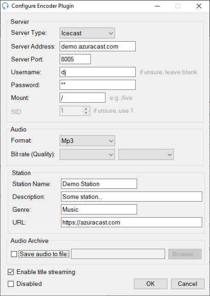Click the 'Server Type:' label
Viewport: 210px width, 296px height.
29,33
